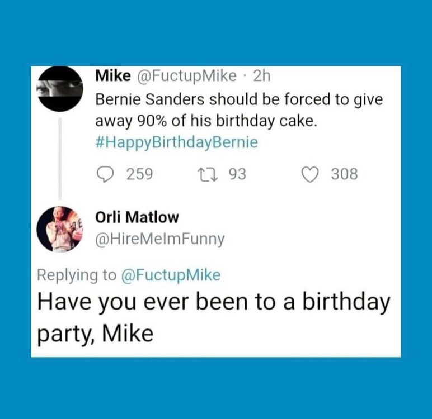This screenshot has height=419, width=432.
Task: Open the display name Mike
Action: 113,75
